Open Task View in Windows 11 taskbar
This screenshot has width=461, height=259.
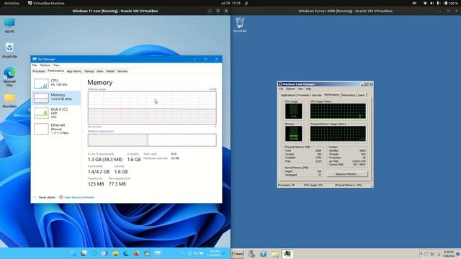pos(84,253)
